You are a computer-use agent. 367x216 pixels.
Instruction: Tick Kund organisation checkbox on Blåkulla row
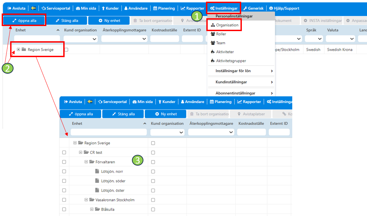point(153,210)
